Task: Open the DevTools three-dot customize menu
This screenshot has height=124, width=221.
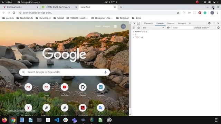Action: coord(214,23)
